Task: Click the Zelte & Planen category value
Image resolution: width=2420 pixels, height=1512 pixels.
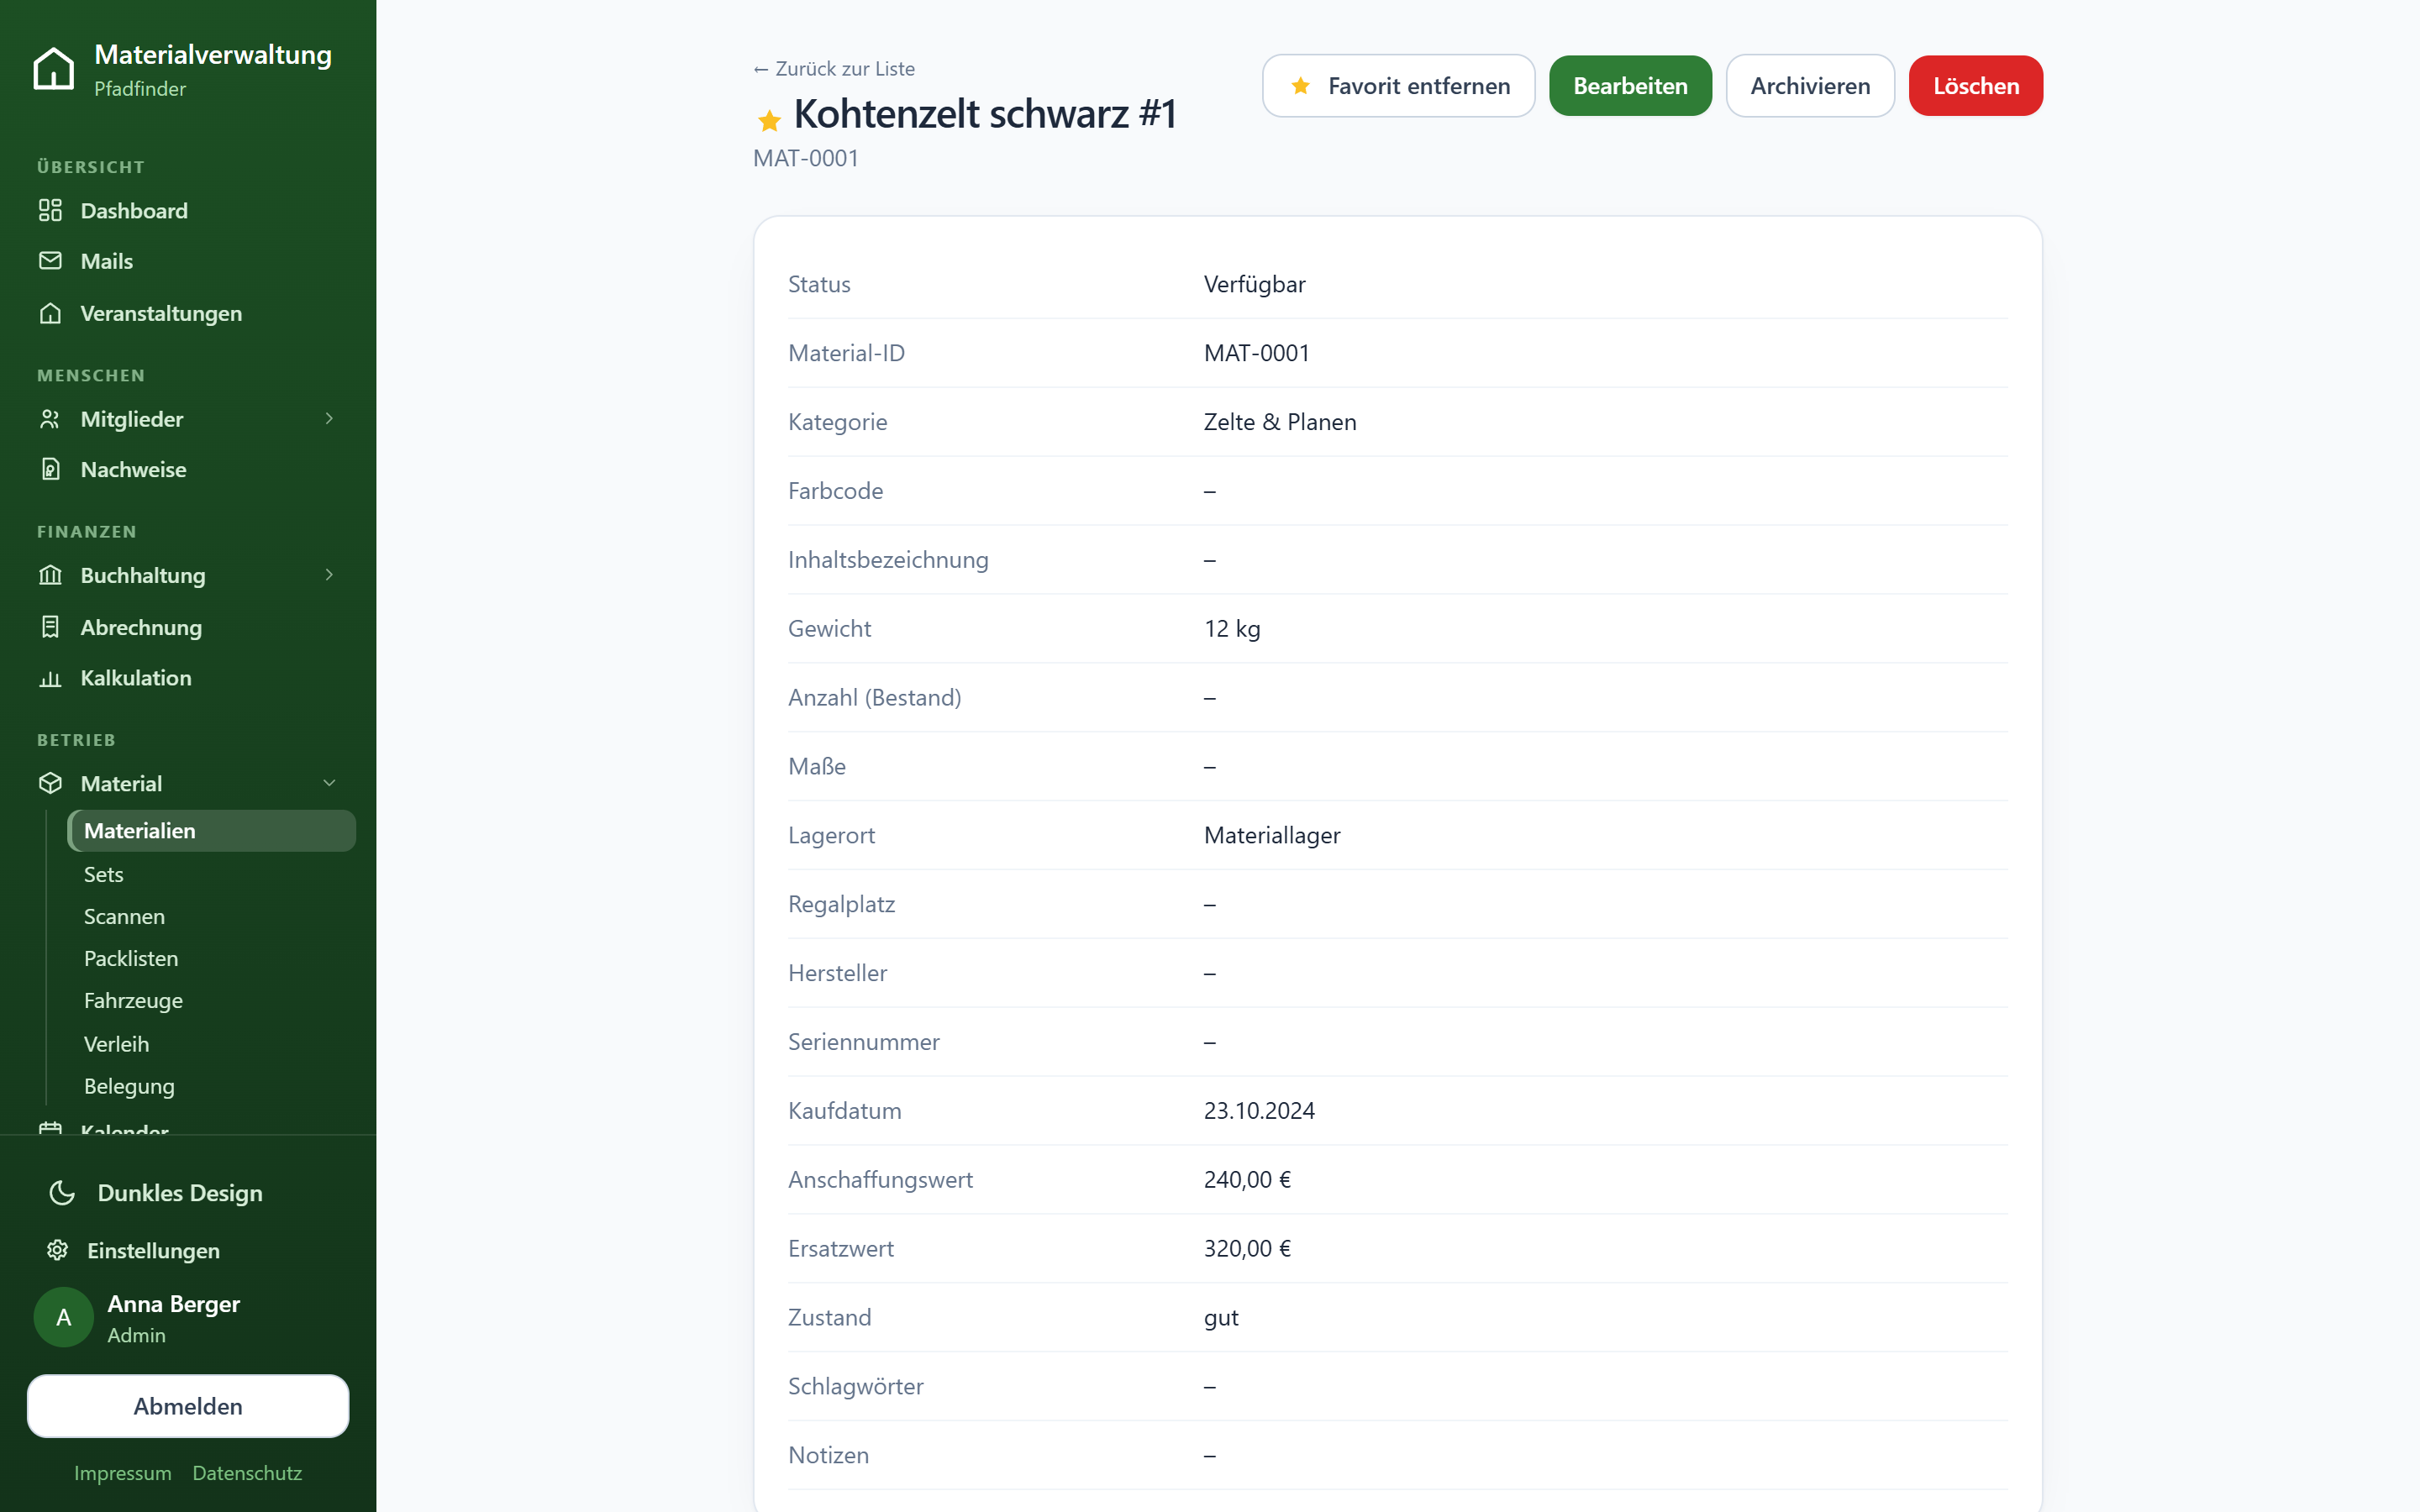Action: (x=1280, y=422)
